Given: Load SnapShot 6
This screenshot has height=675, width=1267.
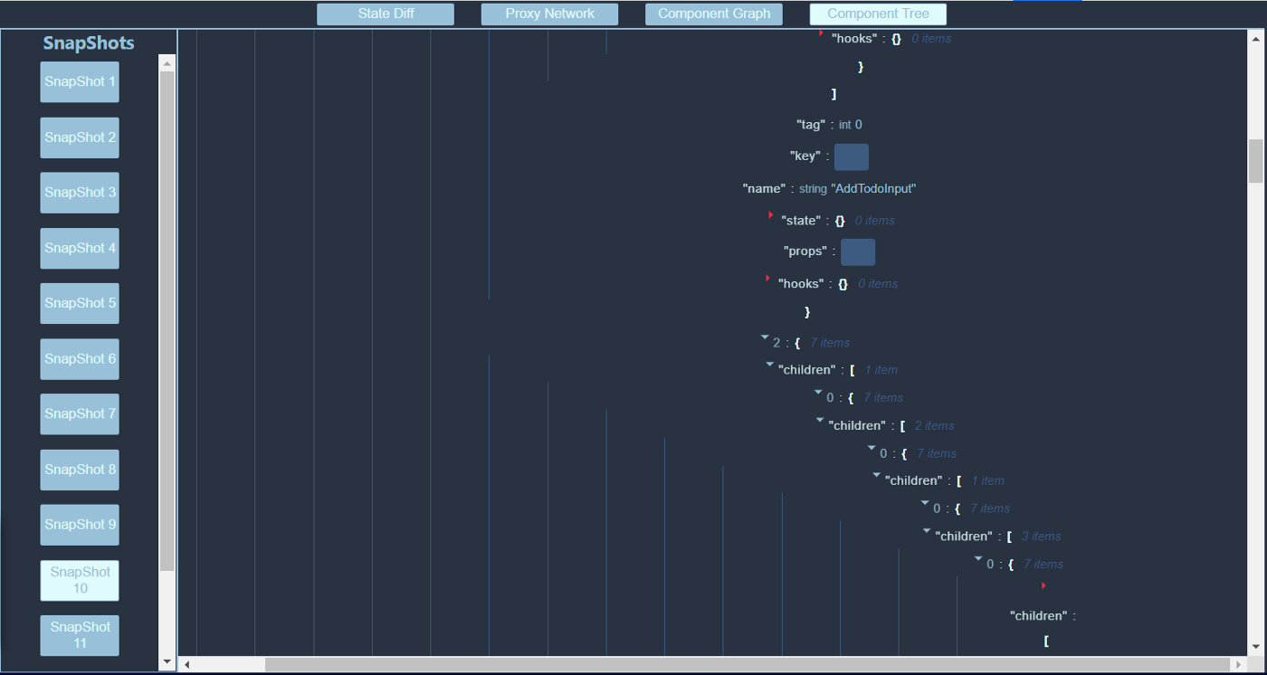Looking at the screenshot, I should click(x=80, y=359).
